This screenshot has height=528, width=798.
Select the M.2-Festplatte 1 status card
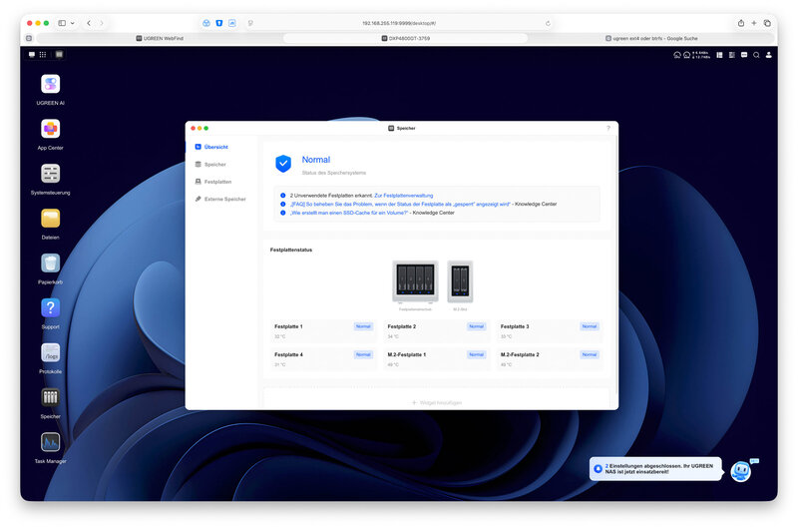[436, 359]
